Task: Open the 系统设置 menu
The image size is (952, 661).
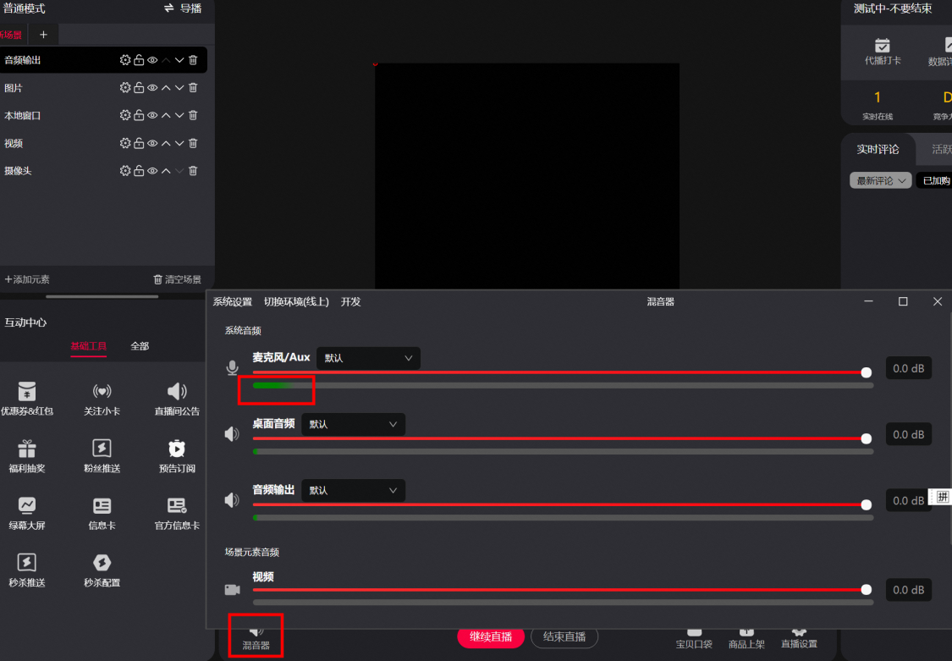Action: click(232, 301)
